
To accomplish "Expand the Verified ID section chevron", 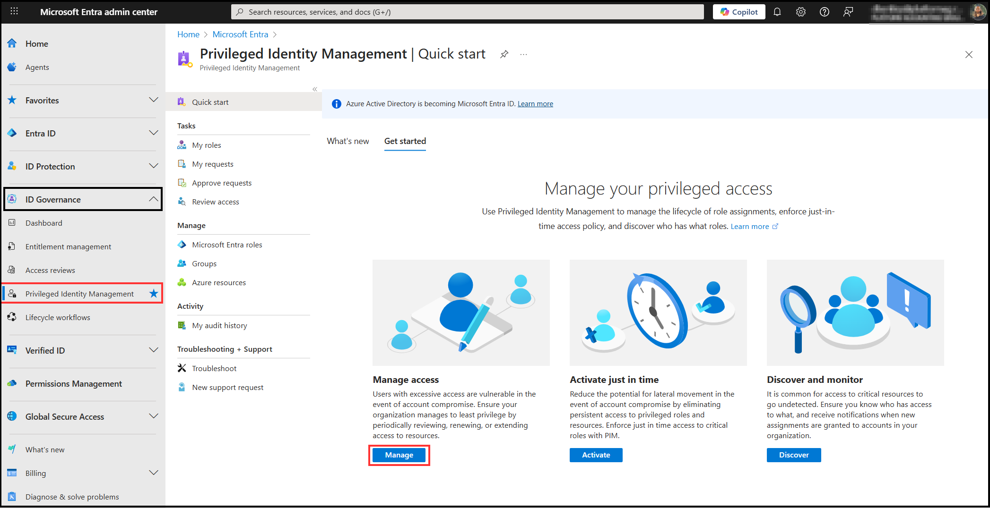I will tap(154, 350).
